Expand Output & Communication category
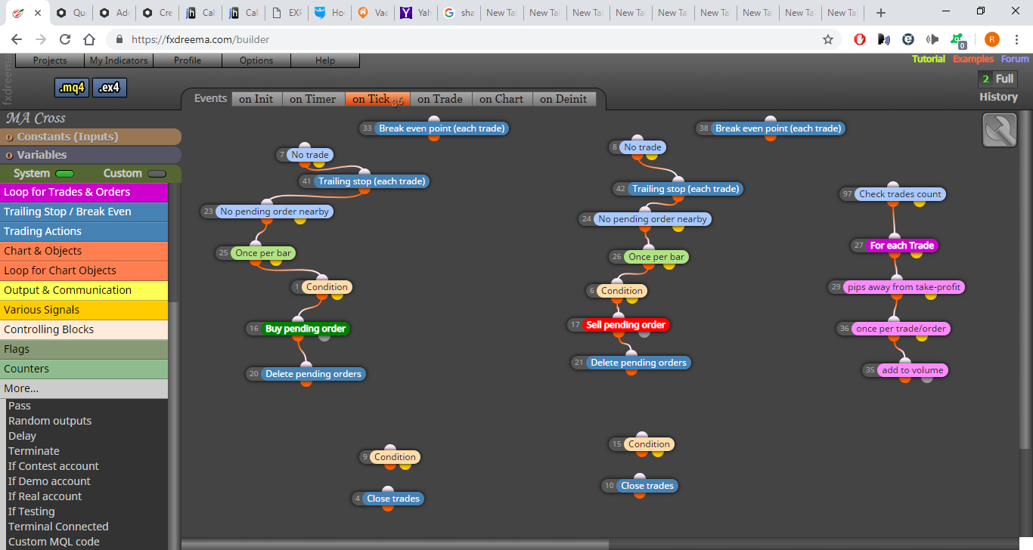1033x550 pixels. [84, 290]
